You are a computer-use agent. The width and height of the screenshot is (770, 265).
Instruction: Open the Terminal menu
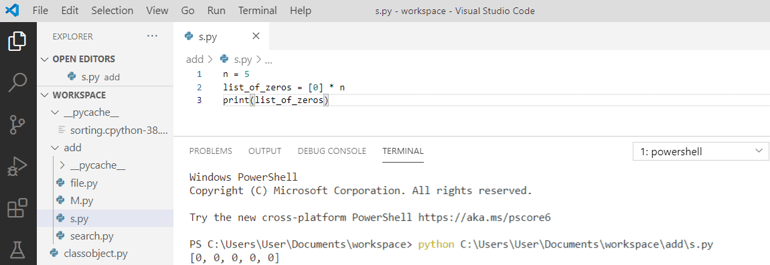(x=257, y=10)
